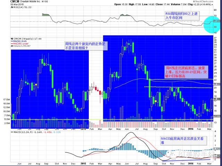Click the CMCM (Weekly) 17.44 legend entry
Image resolution: width=222 pixels, height=166 pixels.
26,39
